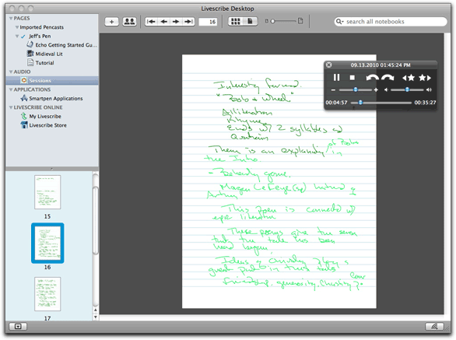Collapse the LIVESCRIBE ONLINE section
The image size is (456, 340).
[11, 107]
